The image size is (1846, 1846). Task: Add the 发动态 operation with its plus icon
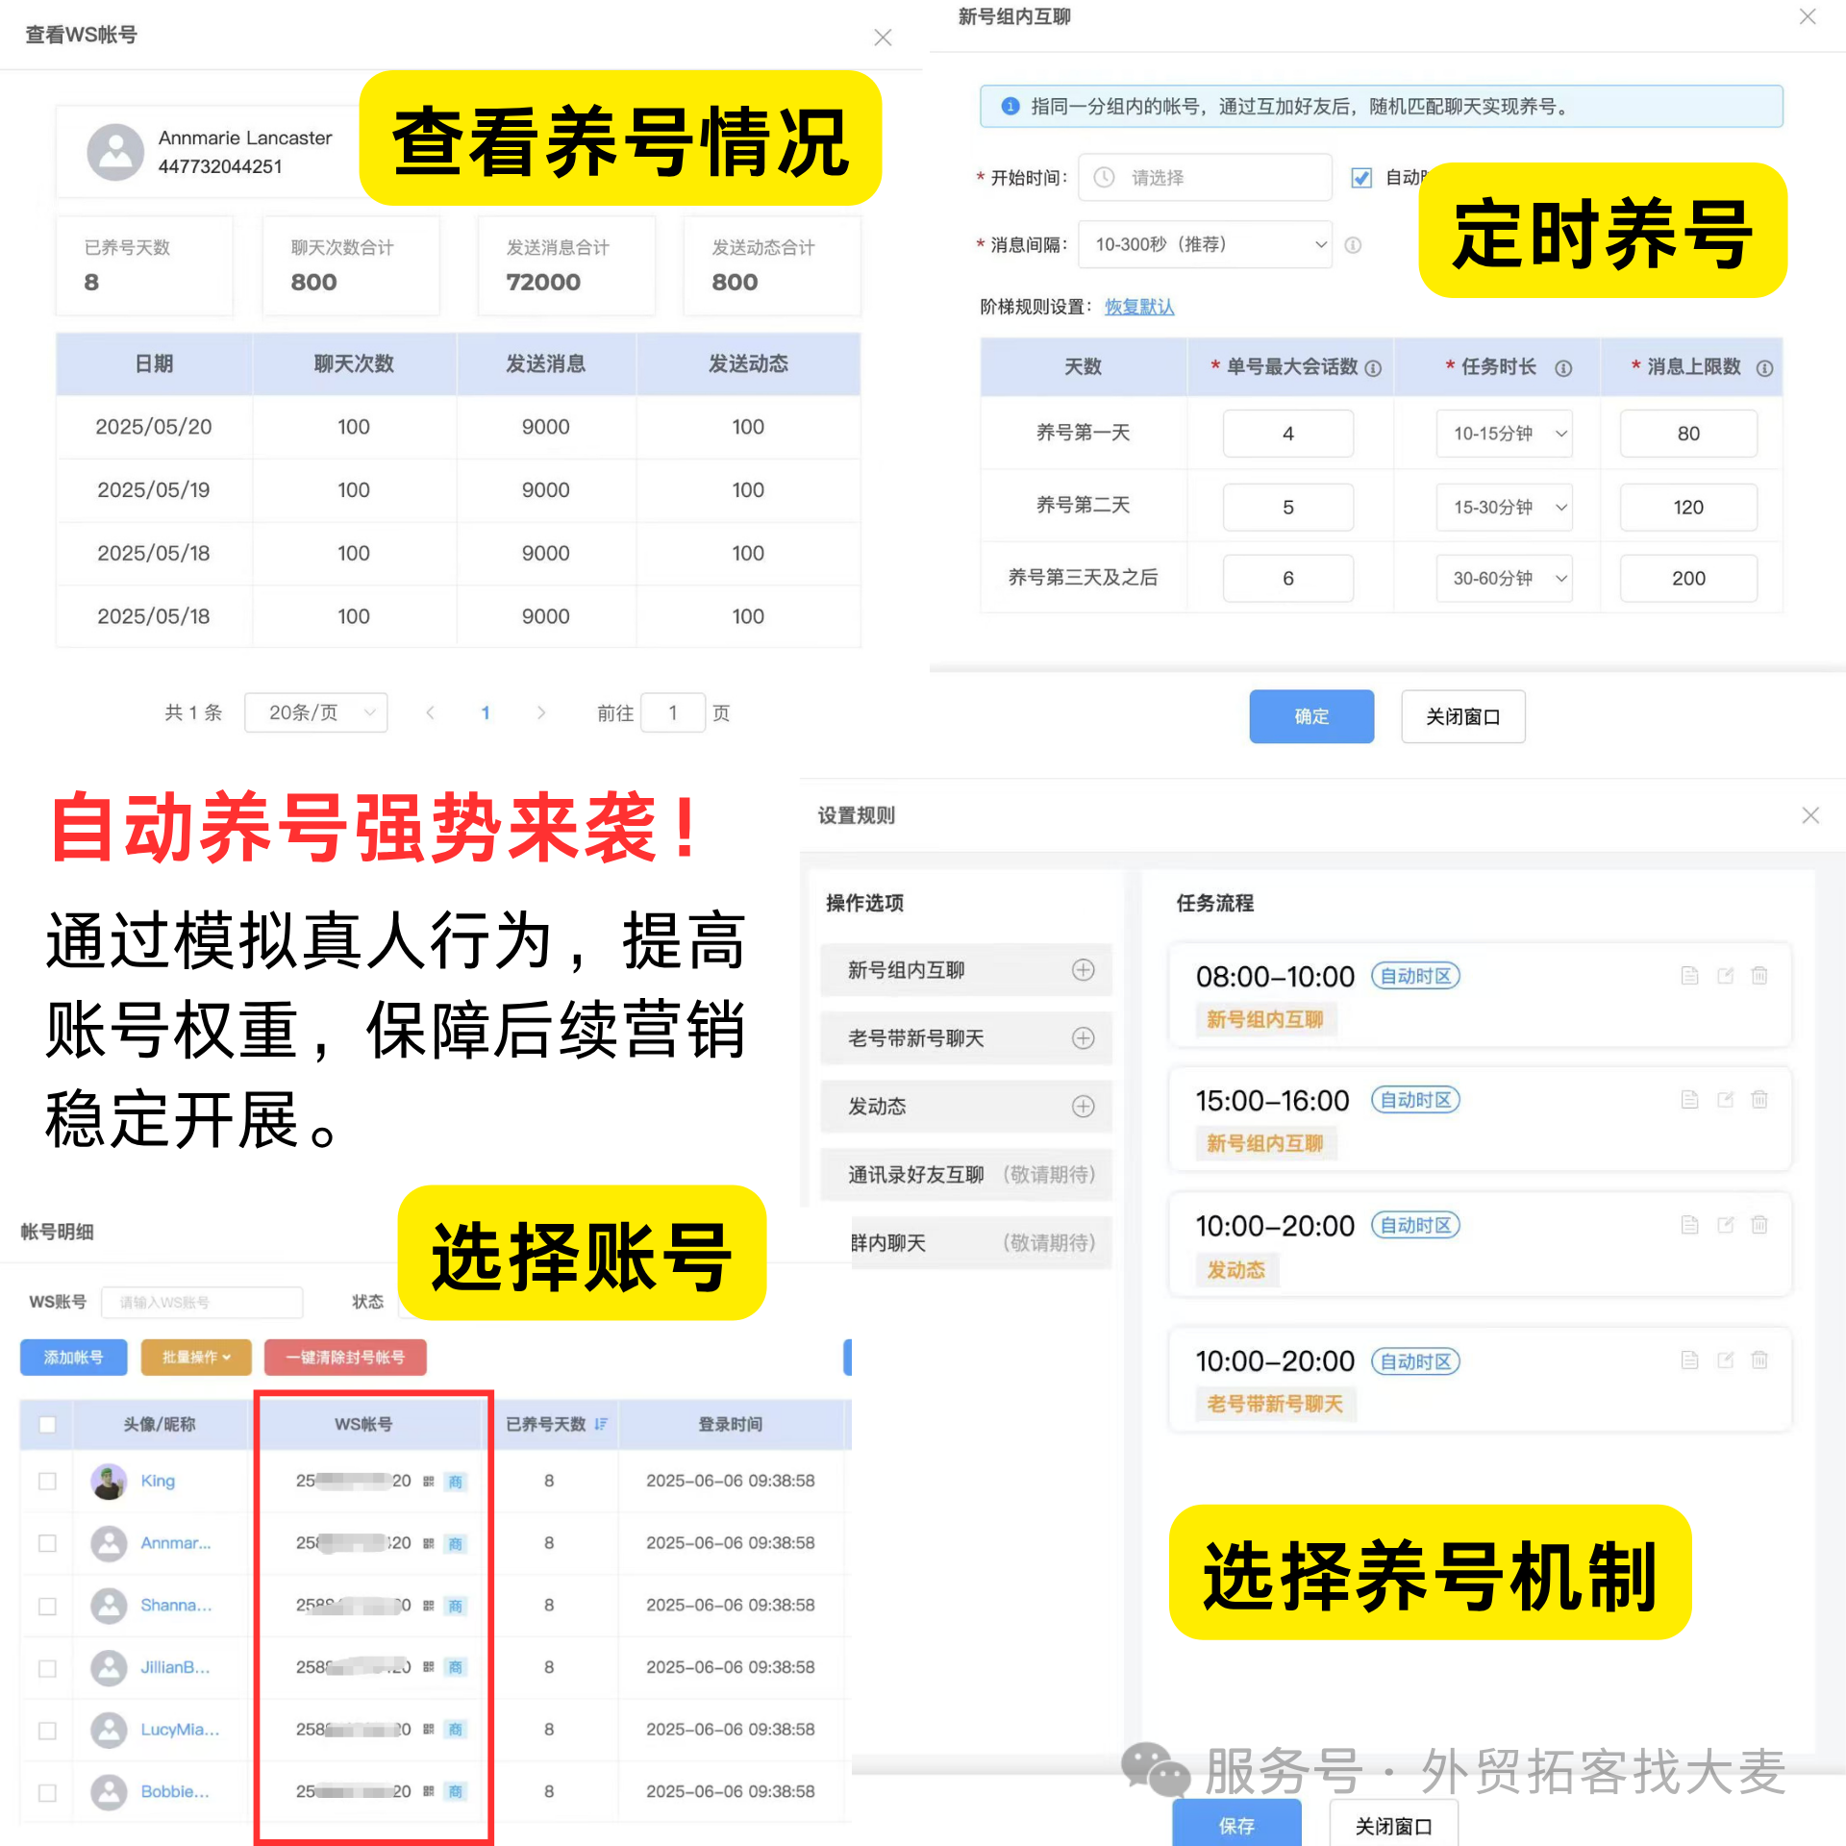pyautogui.click(x=1083, y=1106)
